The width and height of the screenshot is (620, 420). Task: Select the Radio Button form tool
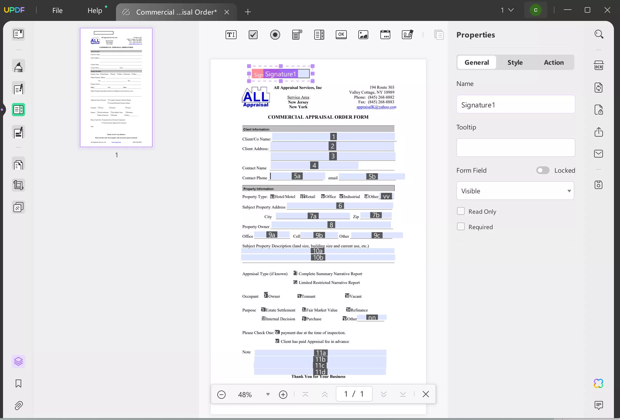pos(275,35)
